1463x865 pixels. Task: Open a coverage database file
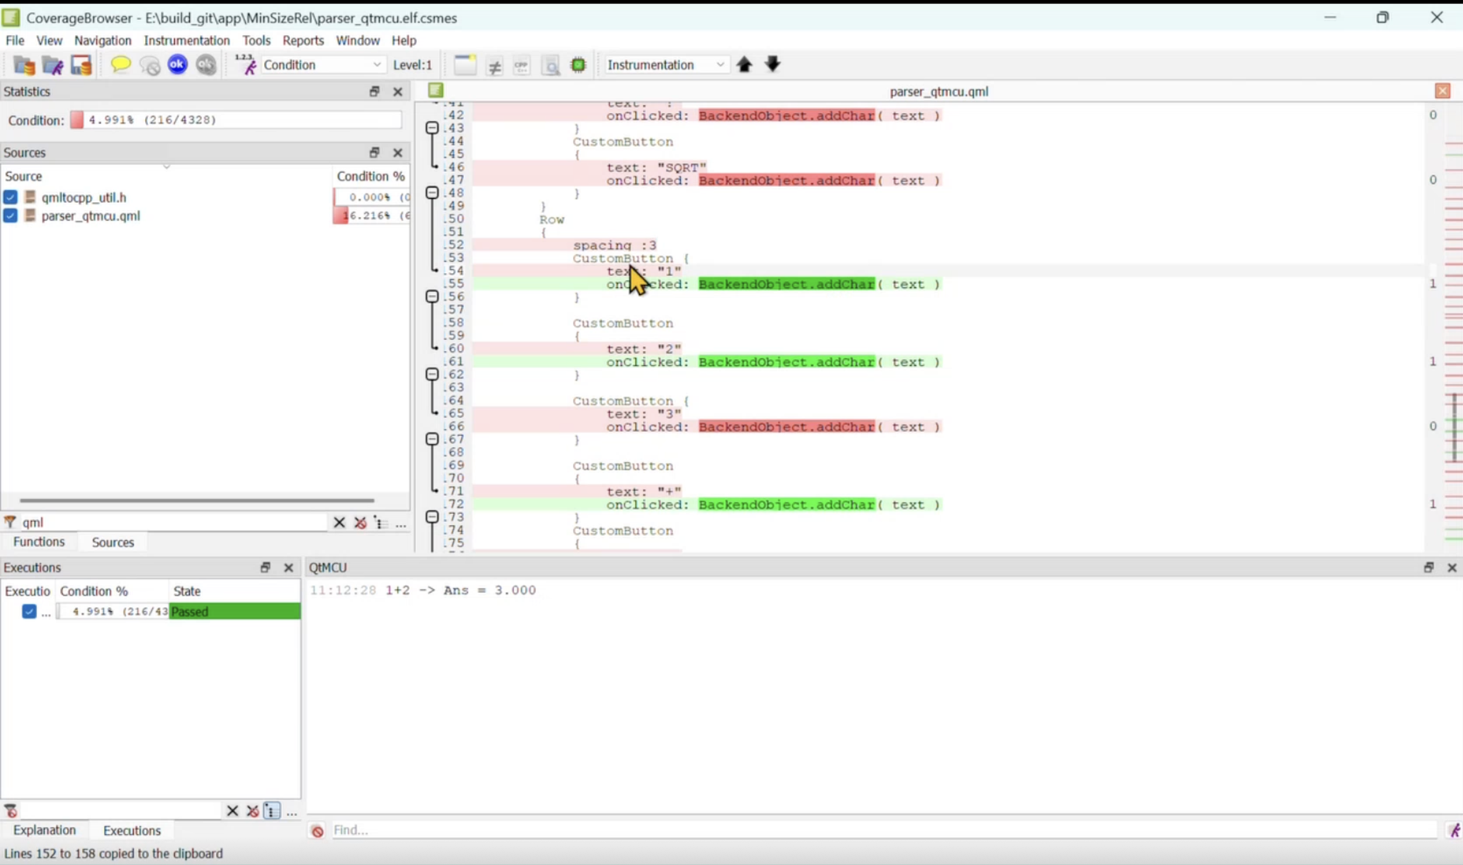23,65
